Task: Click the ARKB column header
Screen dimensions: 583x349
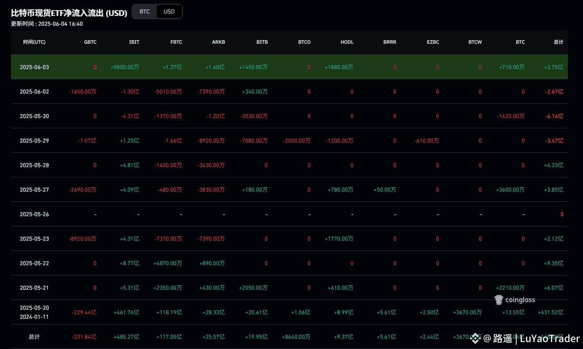Action: (219, 42)
